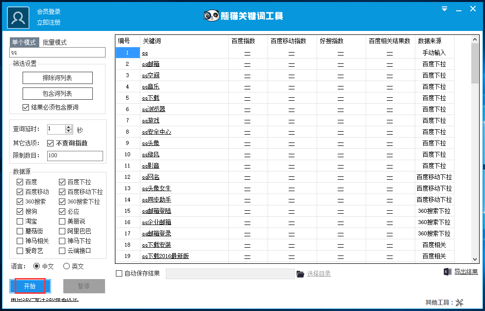Click the 开始 button
This screenshot has width=485, height=311.
pos(30,286)
